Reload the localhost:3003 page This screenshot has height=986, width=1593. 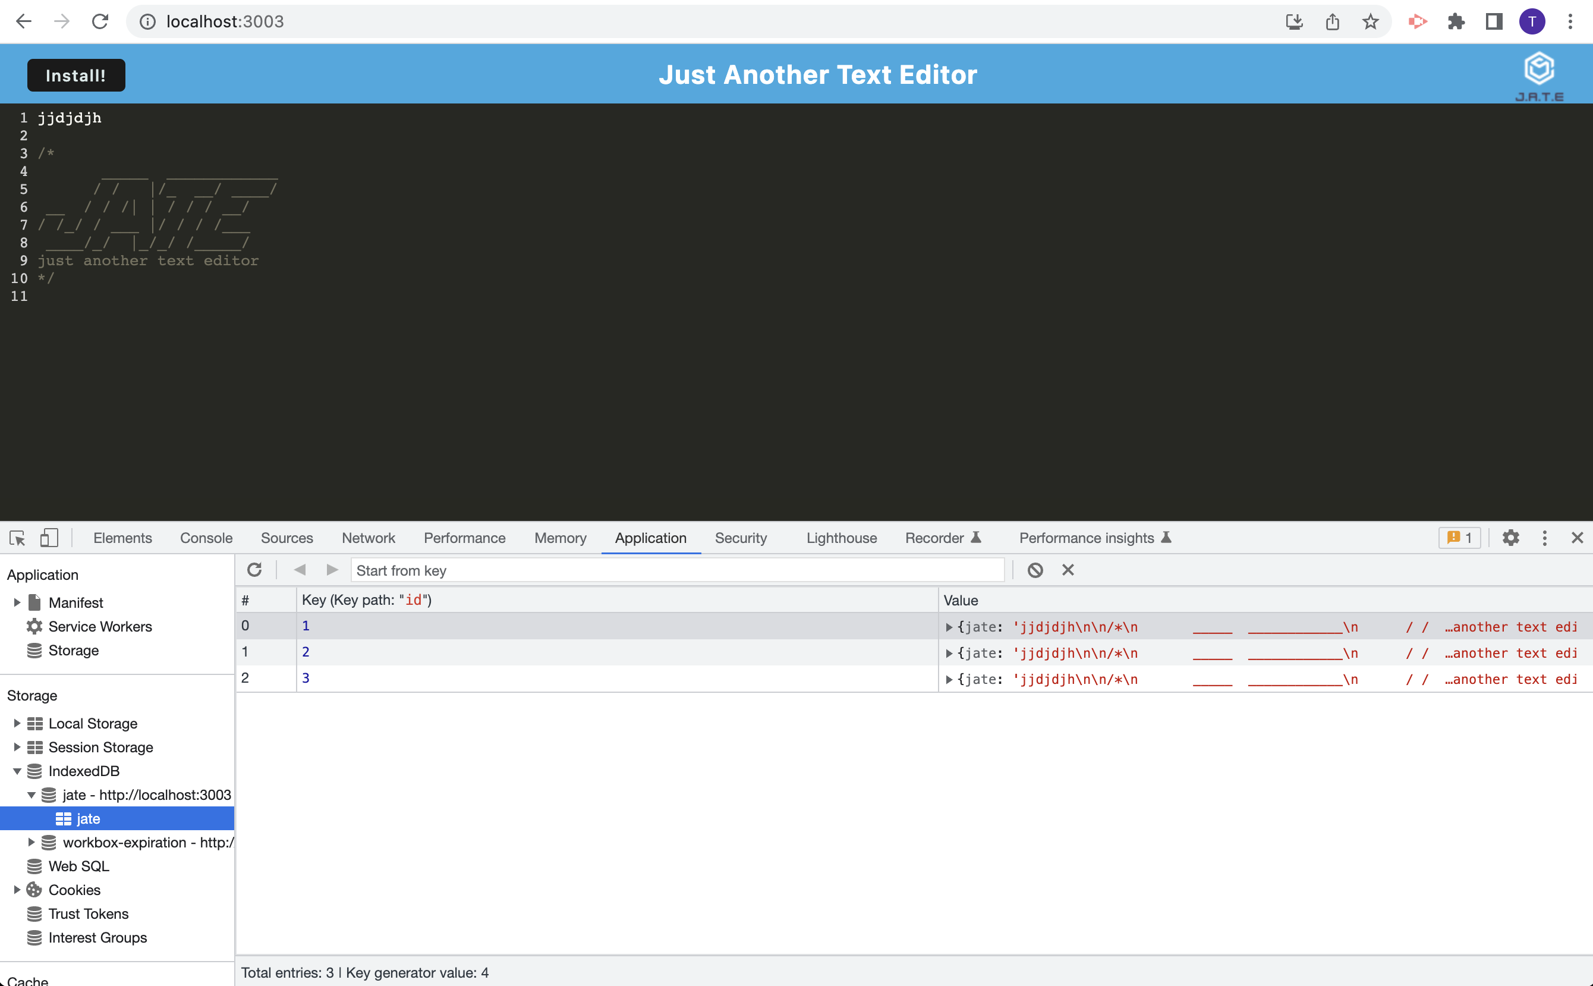[100, 21]
